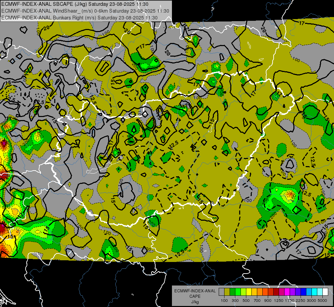Click the 100 value on the legend scale
Viewport: 334px width, 307px height.
coord(224,301)
